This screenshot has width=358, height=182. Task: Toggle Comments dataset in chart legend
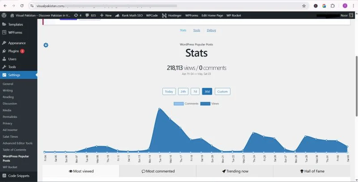[186, 104]
